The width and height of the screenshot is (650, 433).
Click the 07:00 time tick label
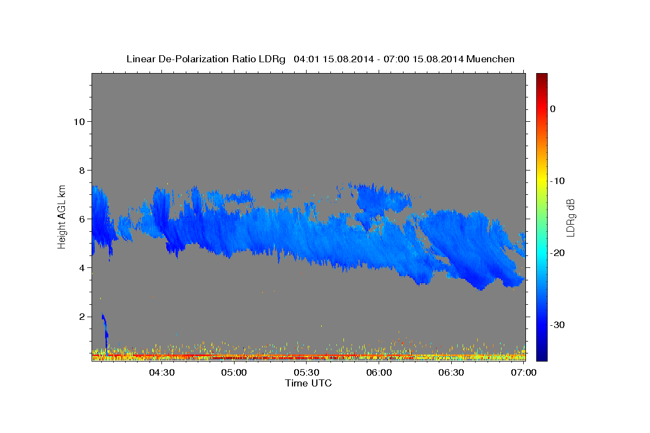click(524, 372)
